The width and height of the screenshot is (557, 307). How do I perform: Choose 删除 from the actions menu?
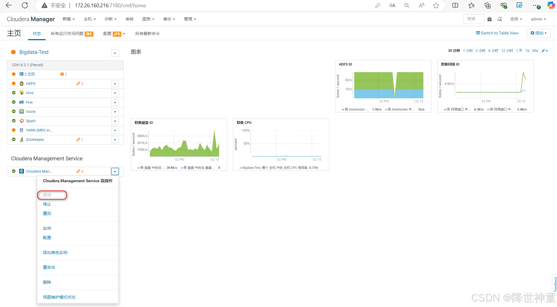click(47, 282)
